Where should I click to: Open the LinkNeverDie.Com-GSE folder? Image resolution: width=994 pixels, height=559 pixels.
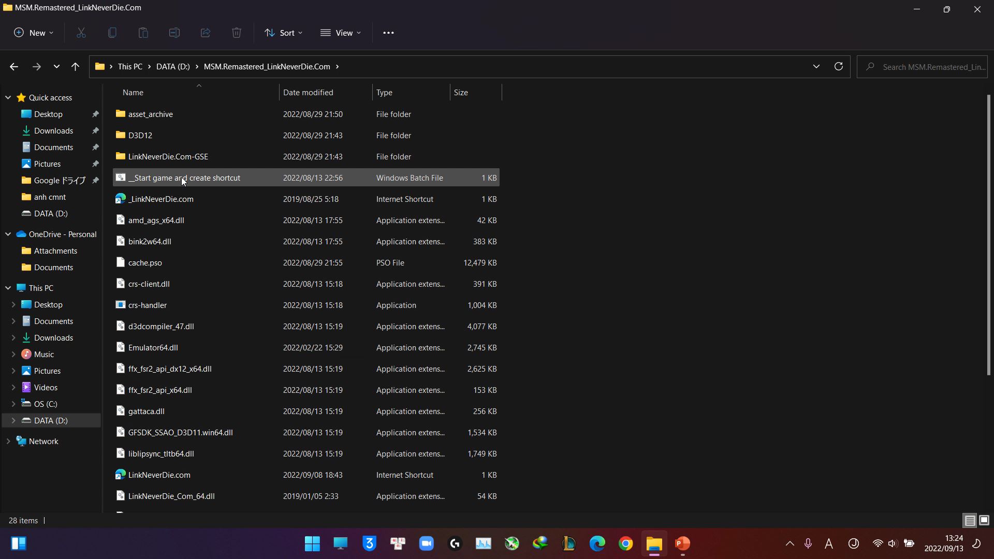169,156
